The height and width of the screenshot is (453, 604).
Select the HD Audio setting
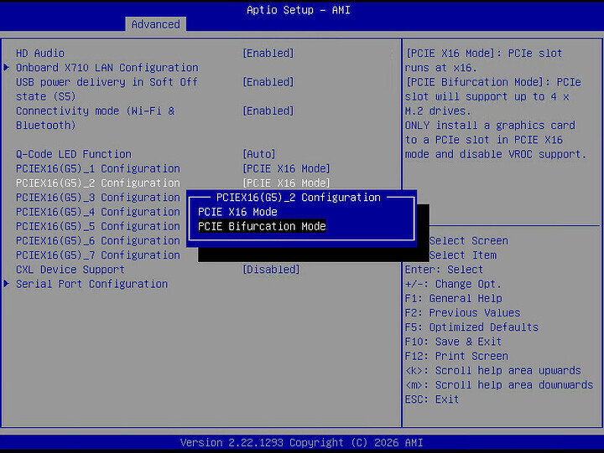[40, 53]
